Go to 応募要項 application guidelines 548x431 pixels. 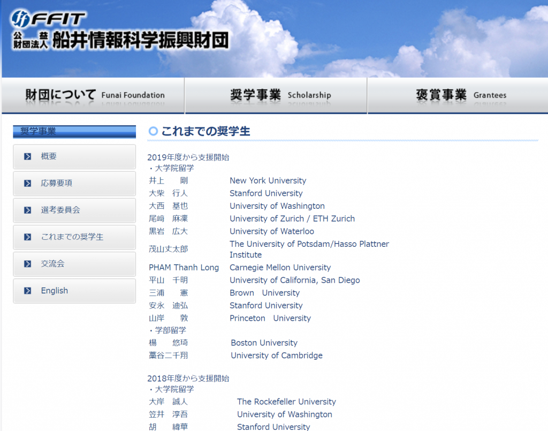[x=56, y=184]
